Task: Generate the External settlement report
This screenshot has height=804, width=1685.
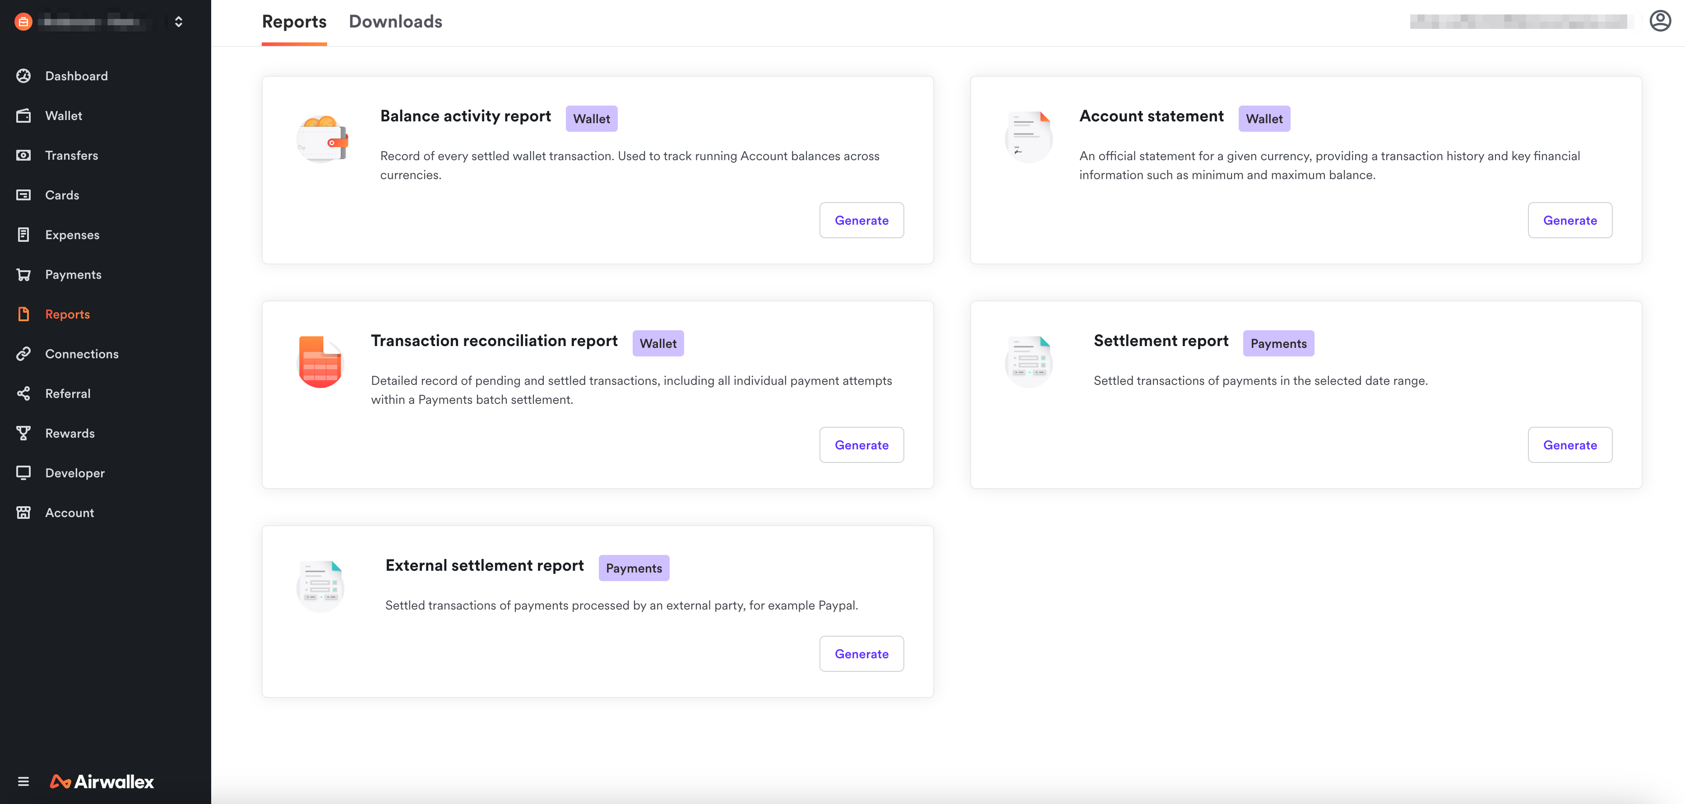Action: 861,654
